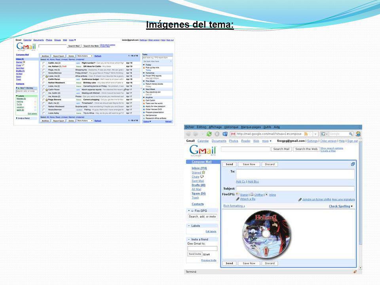The width and height of the screenshot is (380, 285).
Task: Click the Hellsing DVD image in message body
Action: 266,234
